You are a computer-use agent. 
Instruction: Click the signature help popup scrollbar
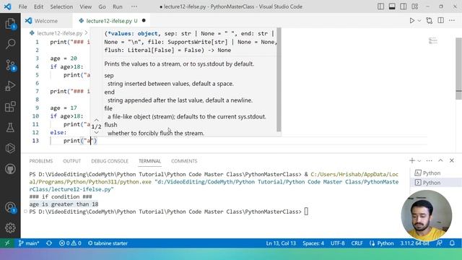pos(279,80)
